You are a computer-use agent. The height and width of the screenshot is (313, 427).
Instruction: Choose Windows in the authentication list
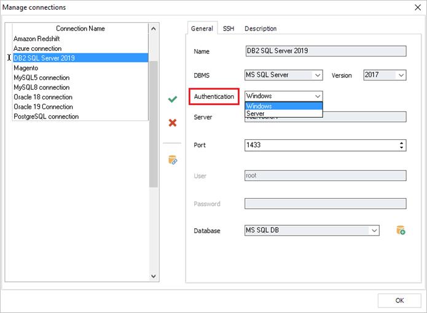283,106
